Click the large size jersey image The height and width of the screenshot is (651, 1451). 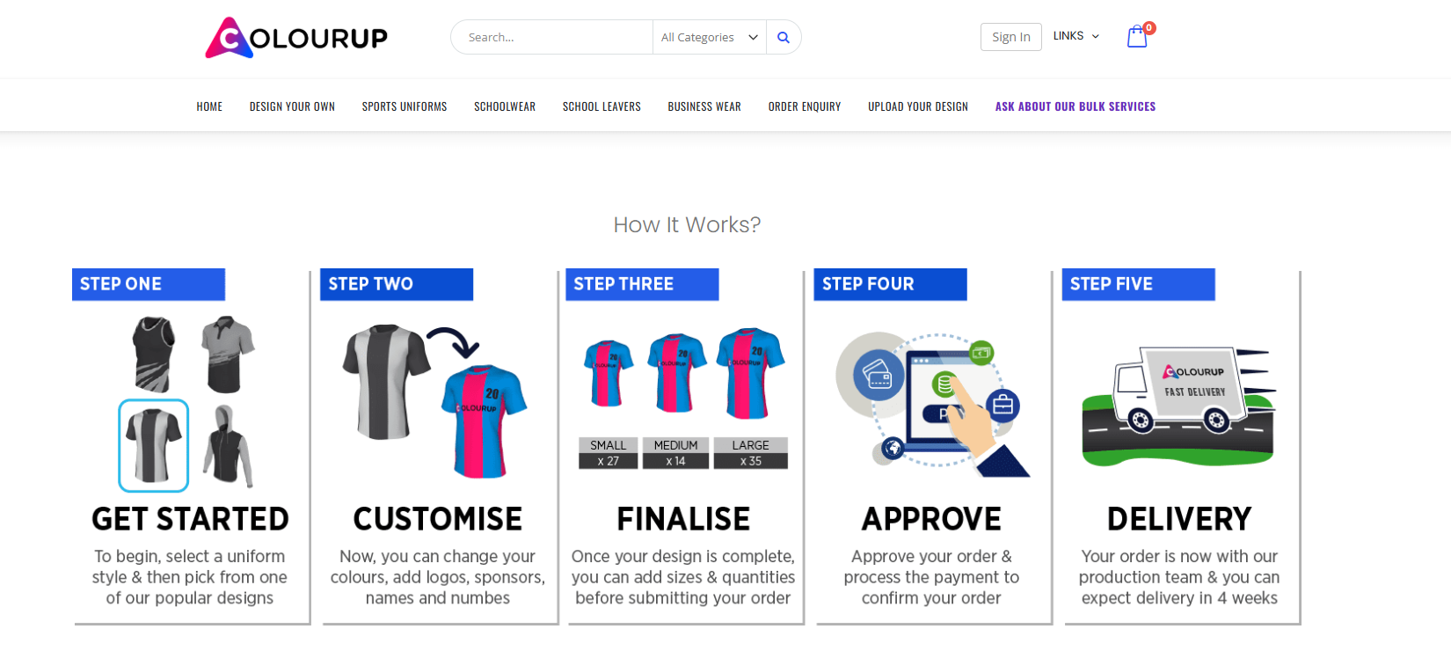[x=750, y=373]
